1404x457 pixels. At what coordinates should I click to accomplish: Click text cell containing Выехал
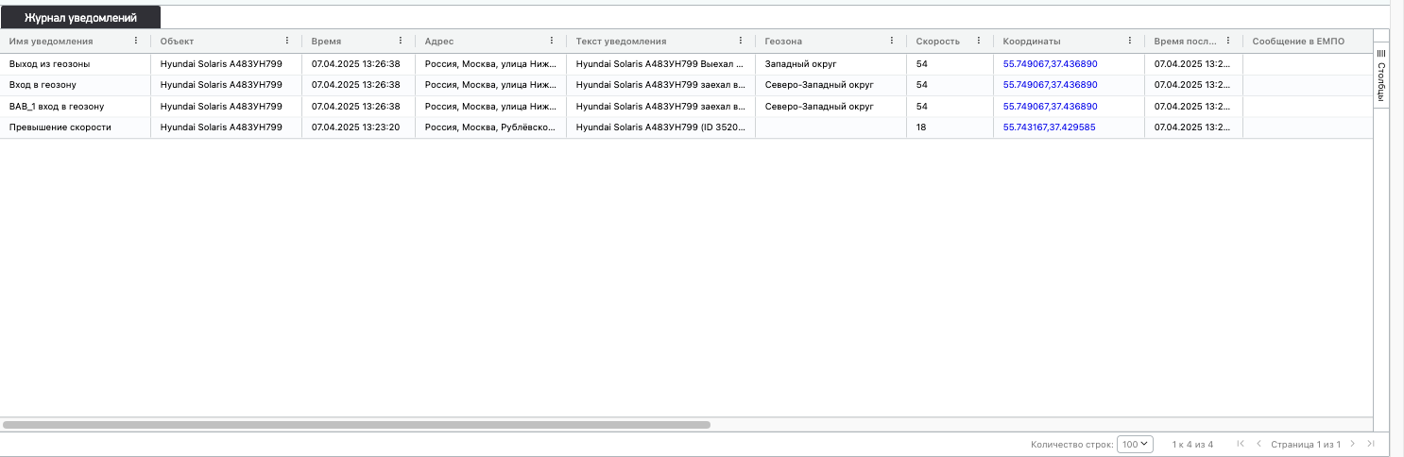[x=660, y=64]
